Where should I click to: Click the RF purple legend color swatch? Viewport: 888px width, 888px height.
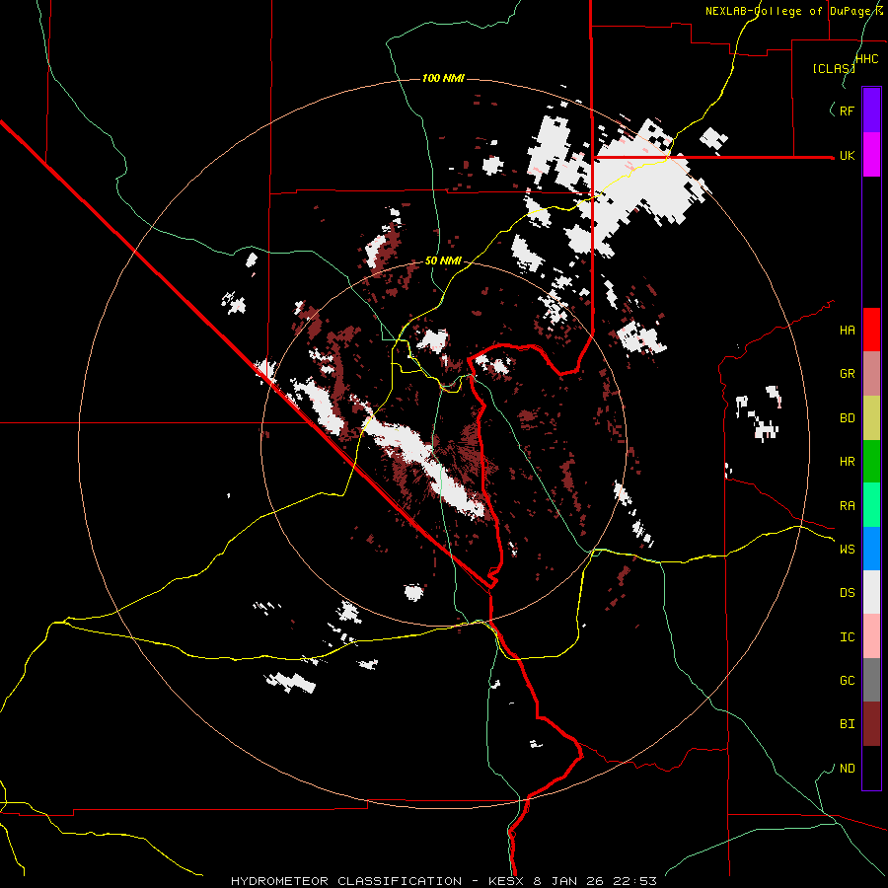coord(871,111)
